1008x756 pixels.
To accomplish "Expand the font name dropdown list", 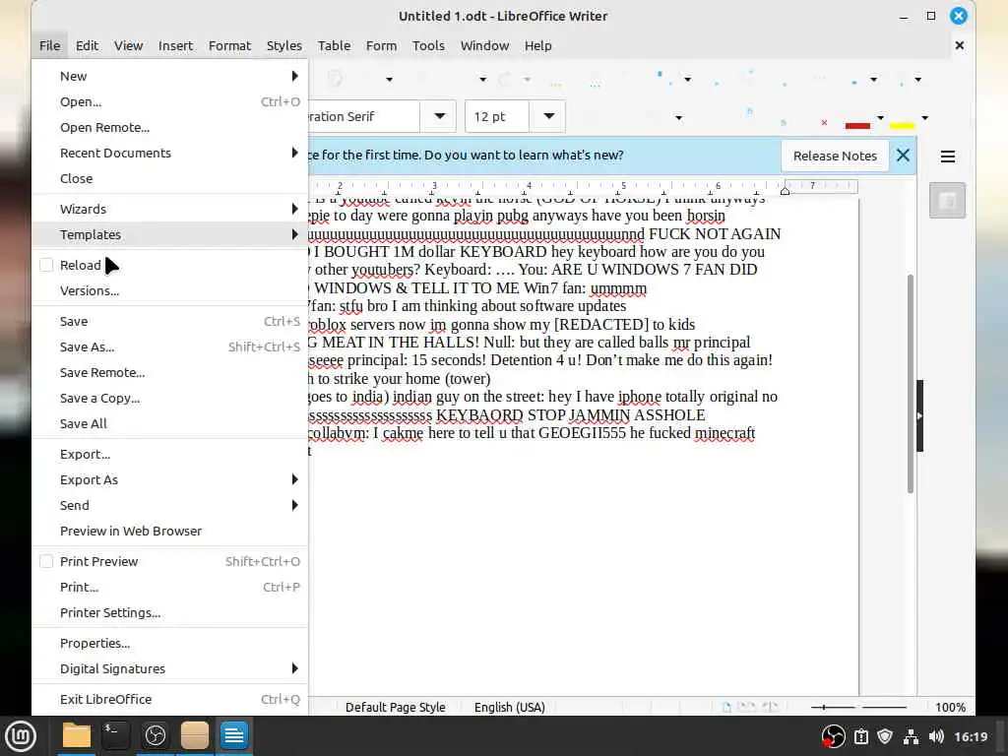I will pyautogui.click(x=440, y=116).
